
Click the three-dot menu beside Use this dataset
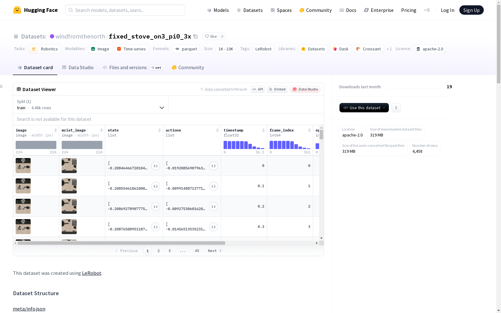click(x=396, y=108)
